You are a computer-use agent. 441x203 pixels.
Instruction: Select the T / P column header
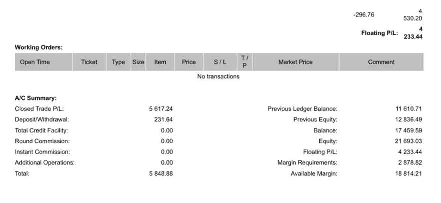[244, 62]
